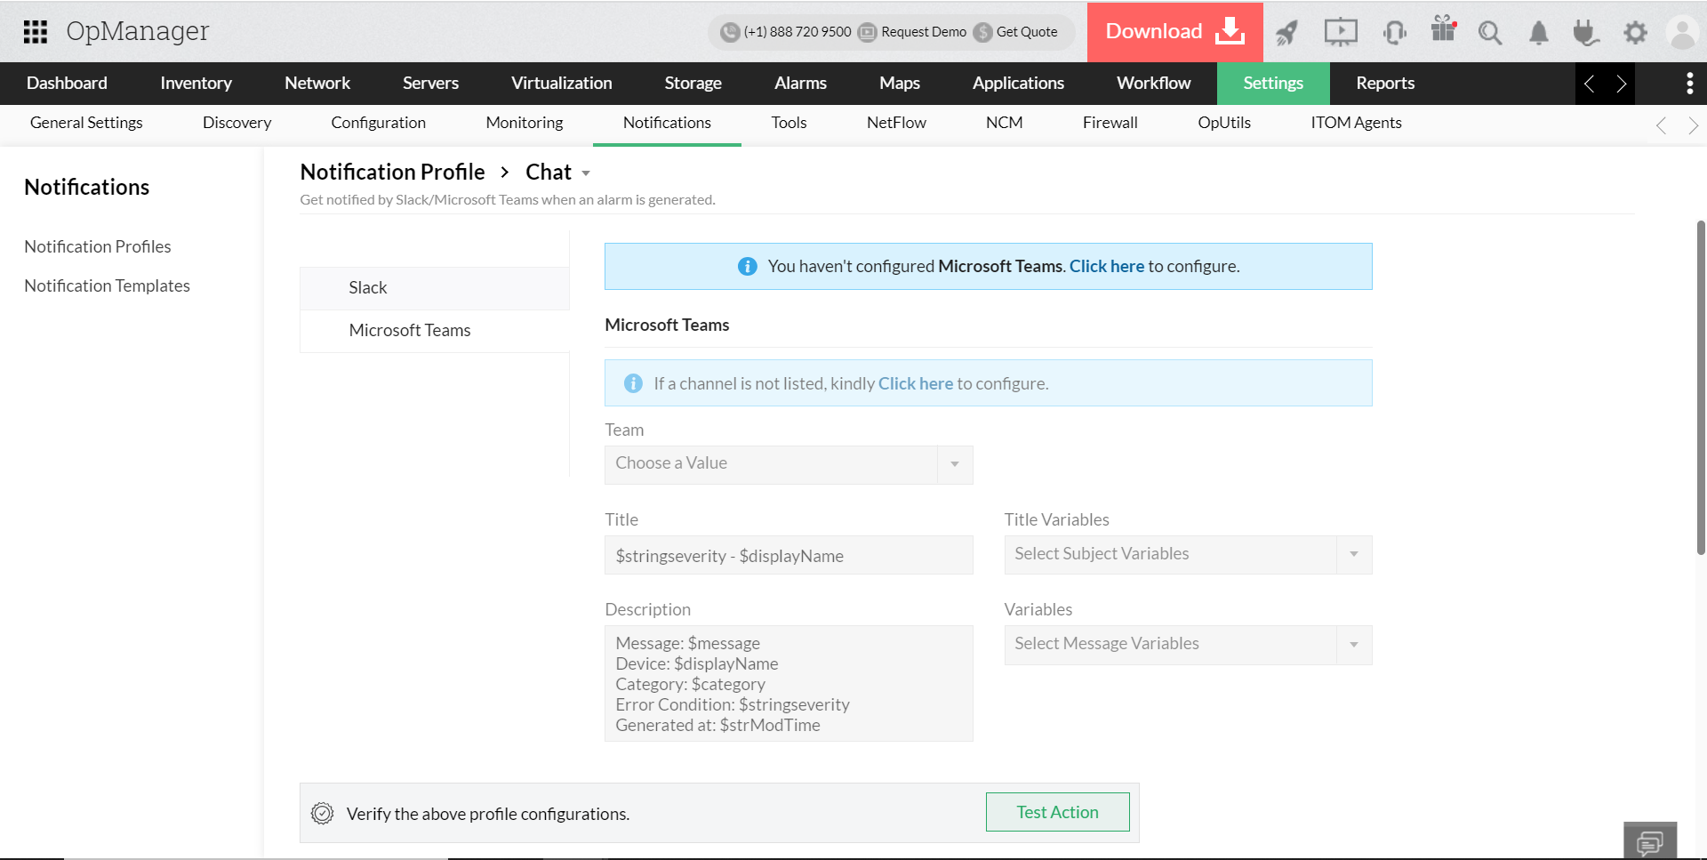This screenshot has width=1707, height=860.
Task: Click the rocket quick-start icon
Action: point(1286,33)
